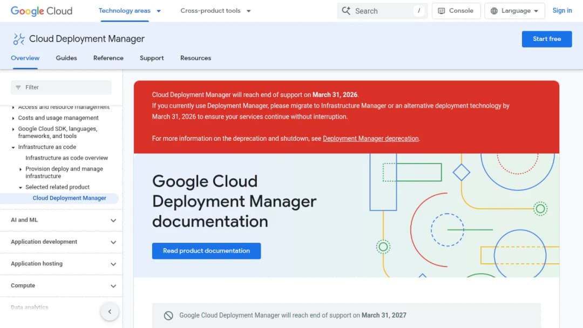Select Cloud Deployment Manager in sidebar
Viewport: 583px width, 328px height.
coord(69,198)
